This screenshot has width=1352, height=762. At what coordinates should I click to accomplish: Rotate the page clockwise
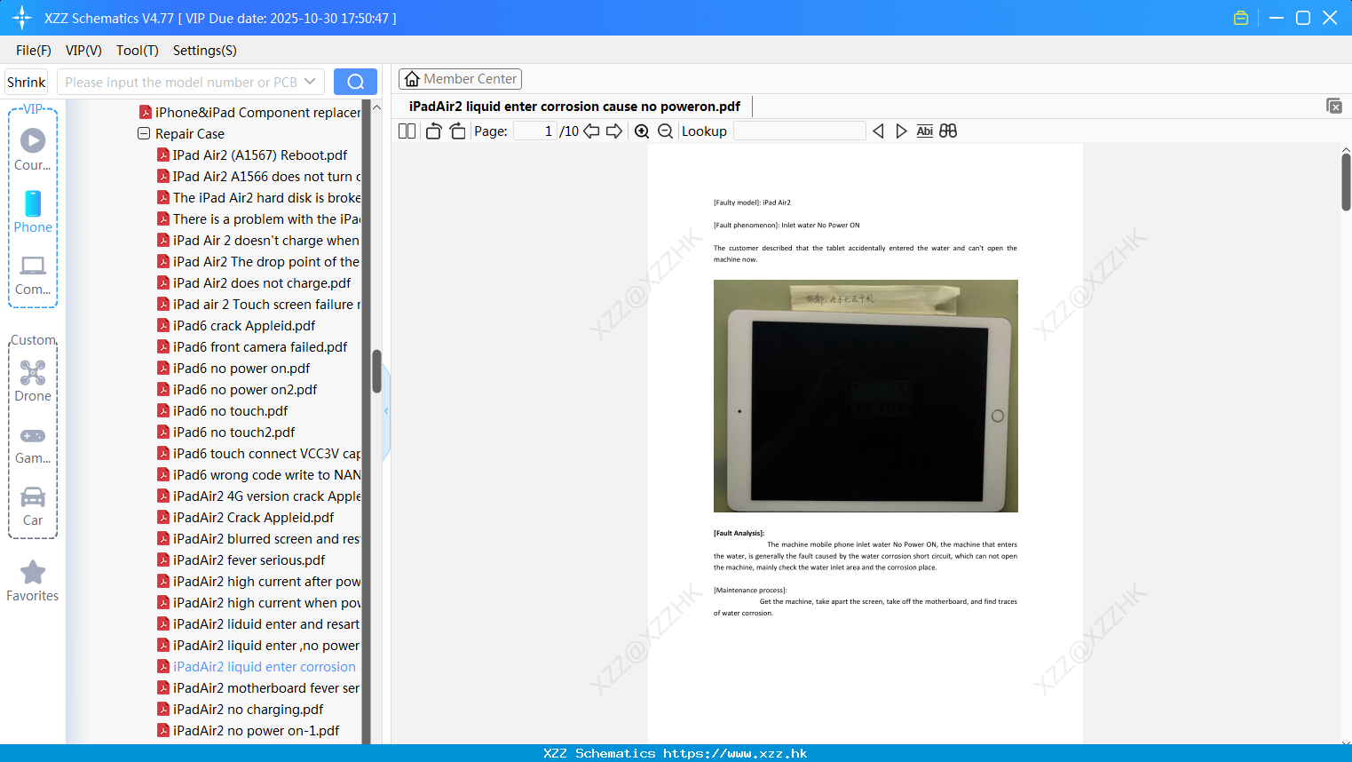pyautogui.click(x=457, y=131)
